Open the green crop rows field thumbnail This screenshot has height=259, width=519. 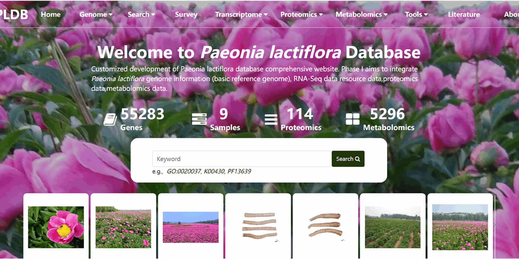click(x=392, y=227)
